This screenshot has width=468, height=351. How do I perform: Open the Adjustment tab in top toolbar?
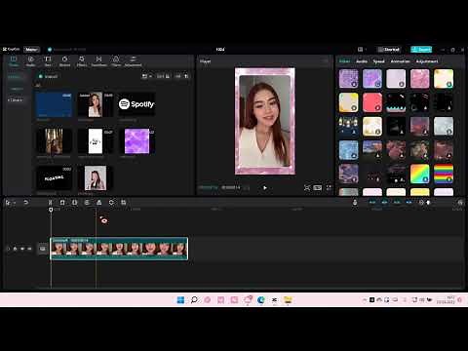(x=133, y=60)
